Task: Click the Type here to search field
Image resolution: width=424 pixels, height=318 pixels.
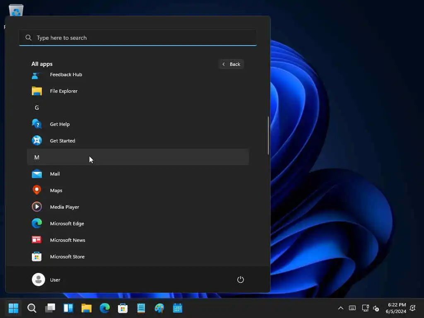Action: pos(138,38)
